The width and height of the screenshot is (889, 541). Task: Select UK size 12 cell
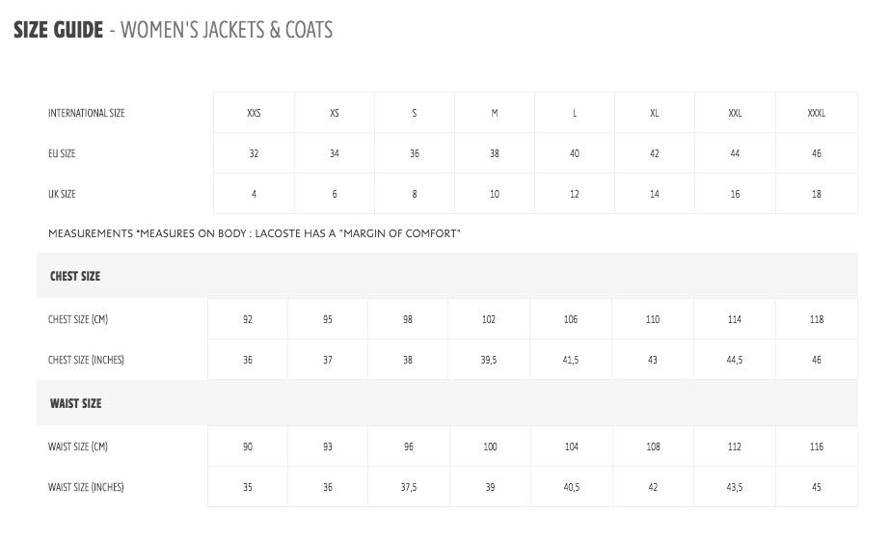(575, 194)
